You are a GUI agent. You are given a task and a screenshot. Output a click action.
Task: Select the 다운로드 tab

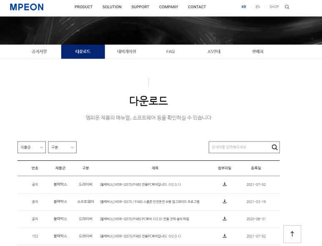click(x=83, y=52)
